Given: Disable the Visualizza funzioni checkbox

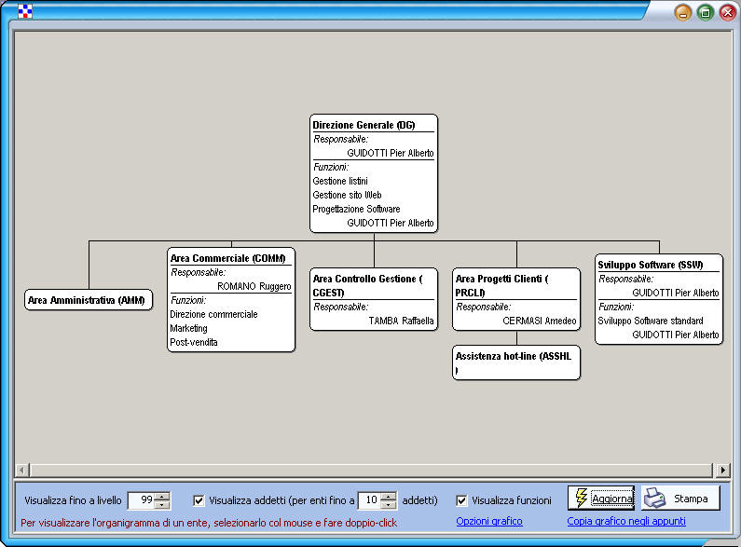Looking at the screenshot, I should [x=461, y=500].
